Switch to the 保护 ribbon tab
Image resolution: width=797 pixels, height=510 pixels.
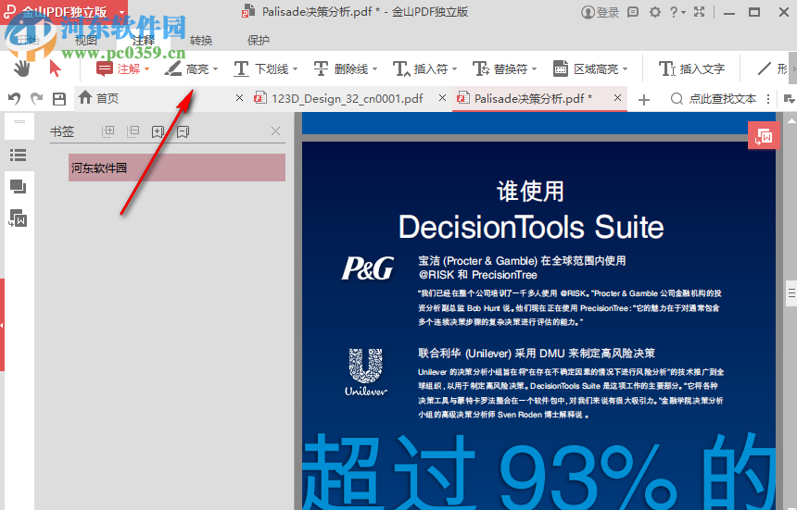pyautogui.click(x=259, y=40)
